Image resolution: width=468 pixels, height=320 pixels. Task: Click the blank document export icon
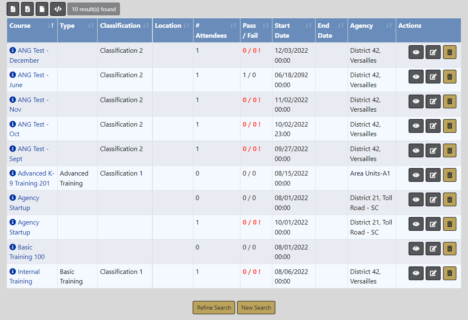pos(42,9)
